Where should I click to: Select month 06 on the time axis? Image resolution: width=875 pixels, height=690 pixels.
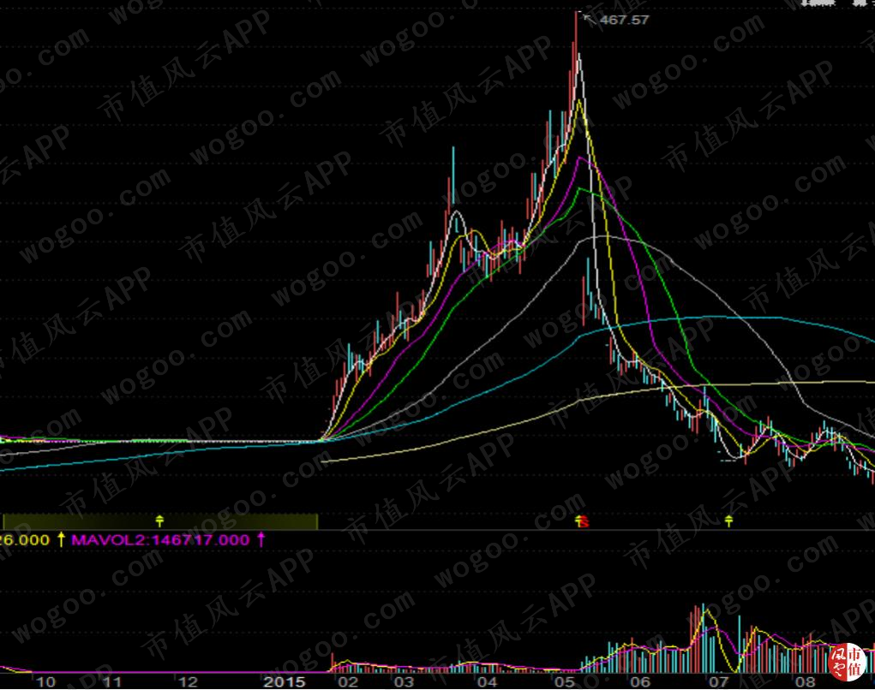[640, 681]
